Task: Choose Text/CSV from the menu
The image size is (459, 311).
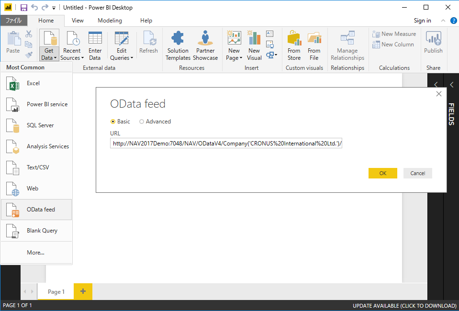Action: click(x=36, y=167)
